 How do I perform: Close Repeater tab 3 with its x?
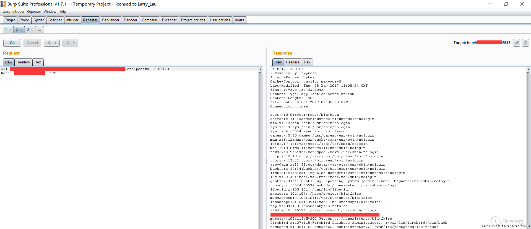(x=32, y=30)
